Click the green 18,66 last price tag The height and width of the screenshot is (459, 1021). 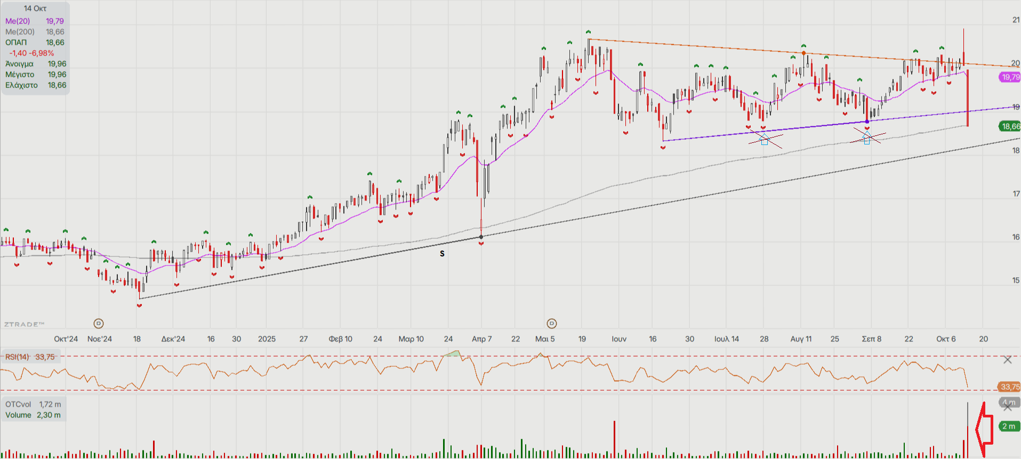(x=1009, y=126)
